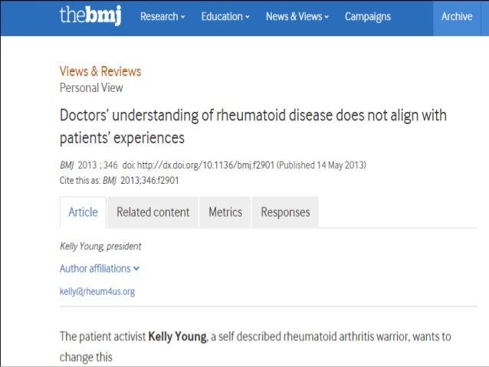Click the Education menu arrow icon

pyautogui.click(x=248, y=17)
